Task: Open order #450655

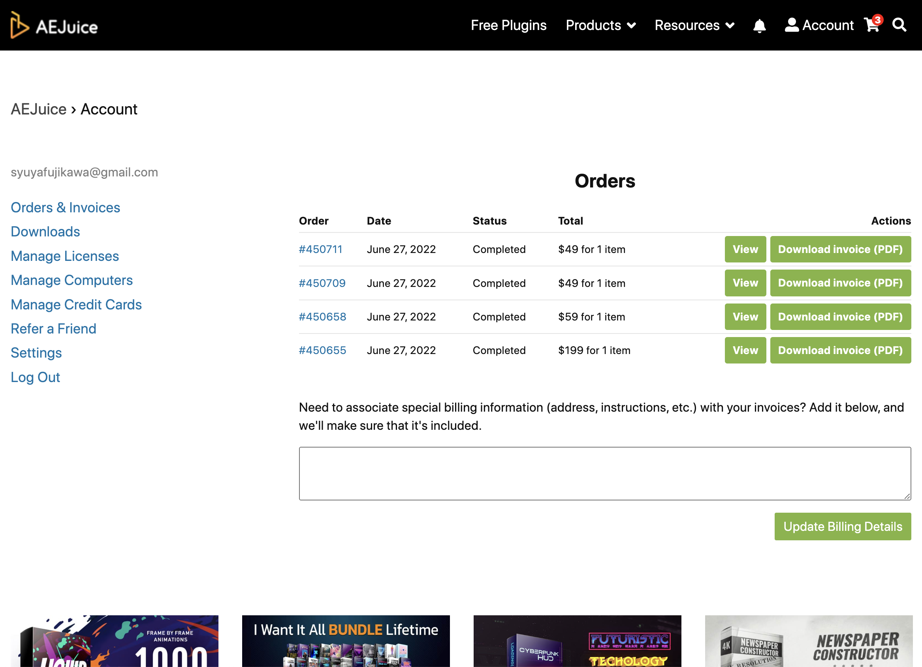Action: 322,350
